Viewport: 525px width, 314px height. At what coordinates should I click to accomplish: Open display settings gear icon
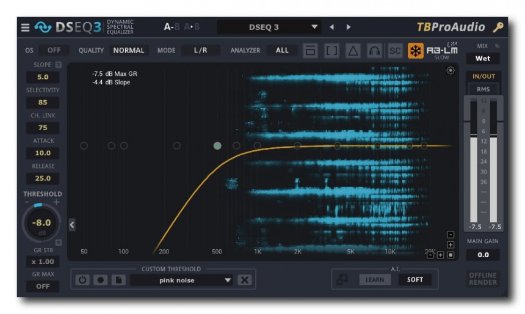pos(451,70)
